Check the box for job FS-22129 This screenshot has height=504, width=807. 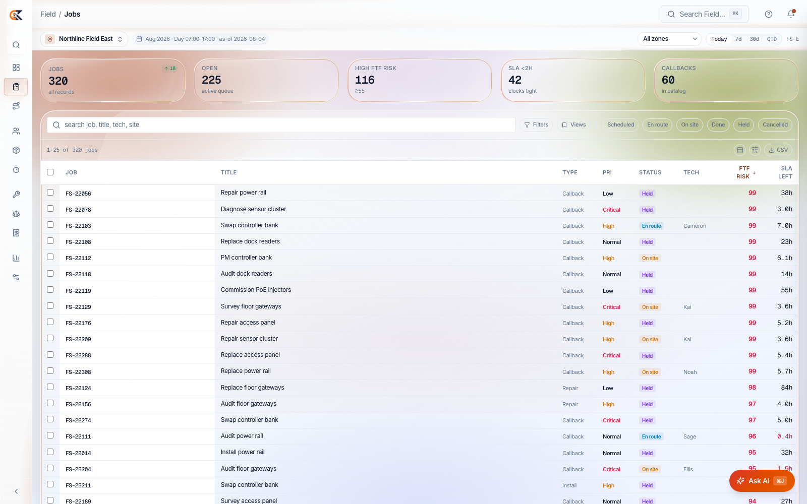point(50,305)
